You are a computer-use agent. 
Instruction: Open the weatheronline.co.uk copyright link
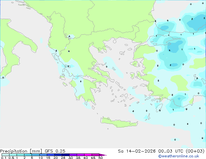tap(179, 156)
